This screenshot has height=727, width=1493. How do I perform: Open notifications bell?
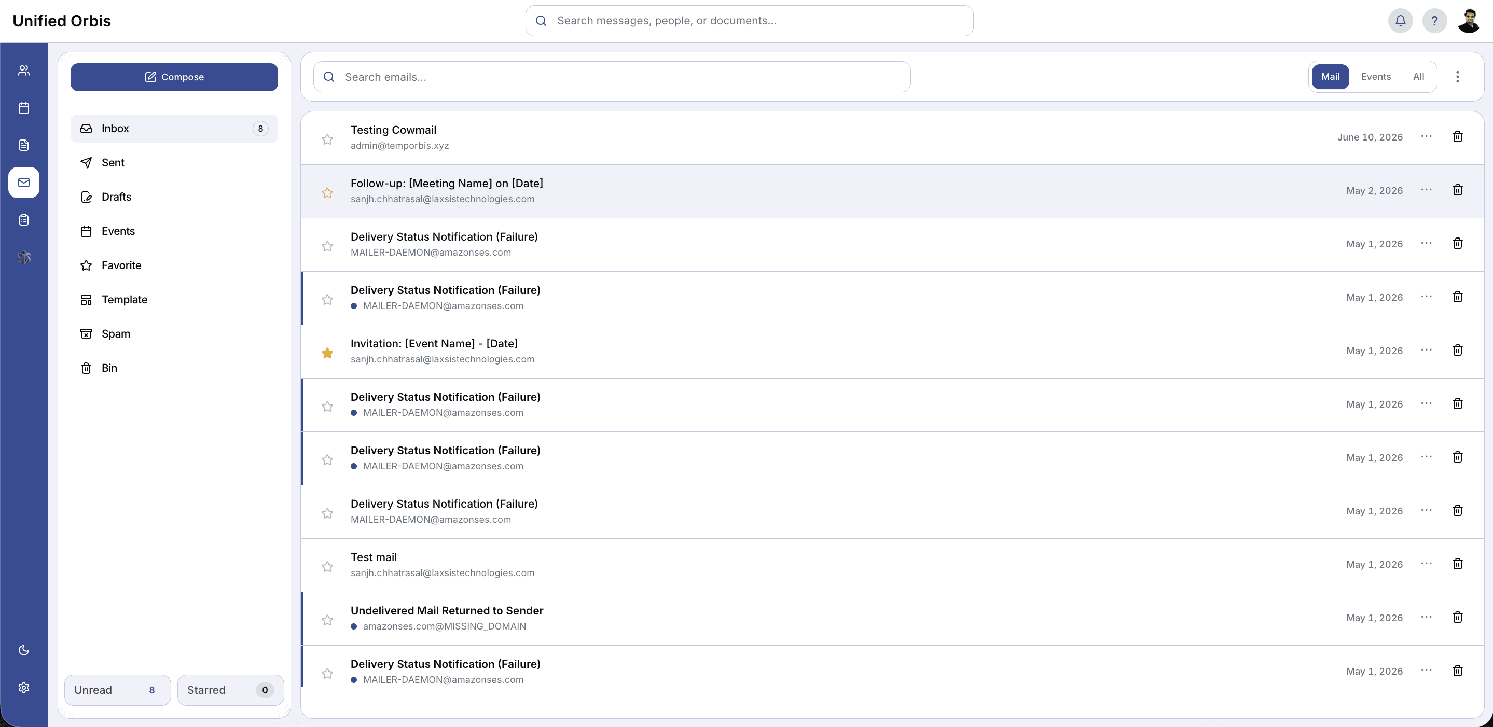(1400, 21)
